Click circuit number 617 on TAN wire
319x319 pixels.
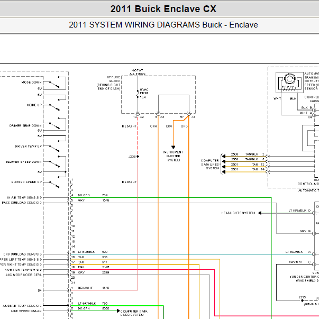point(105,262)
